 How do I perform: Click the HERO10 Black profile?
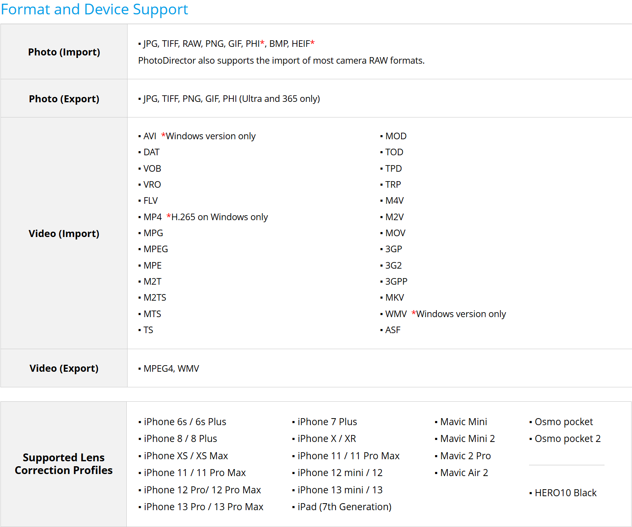click(x=566, y=493)
